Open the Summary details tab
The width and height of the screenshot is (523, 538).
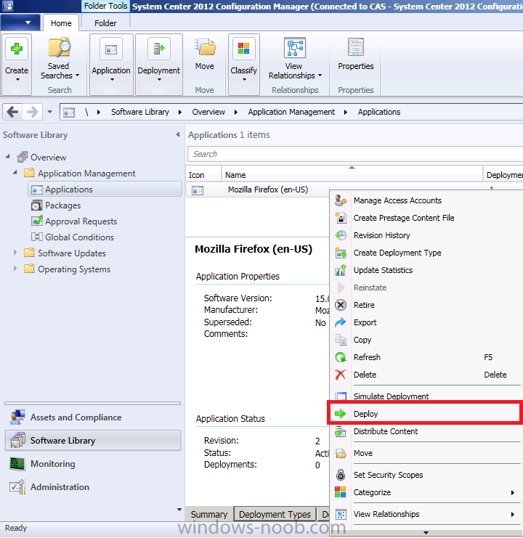coord(209,514)
